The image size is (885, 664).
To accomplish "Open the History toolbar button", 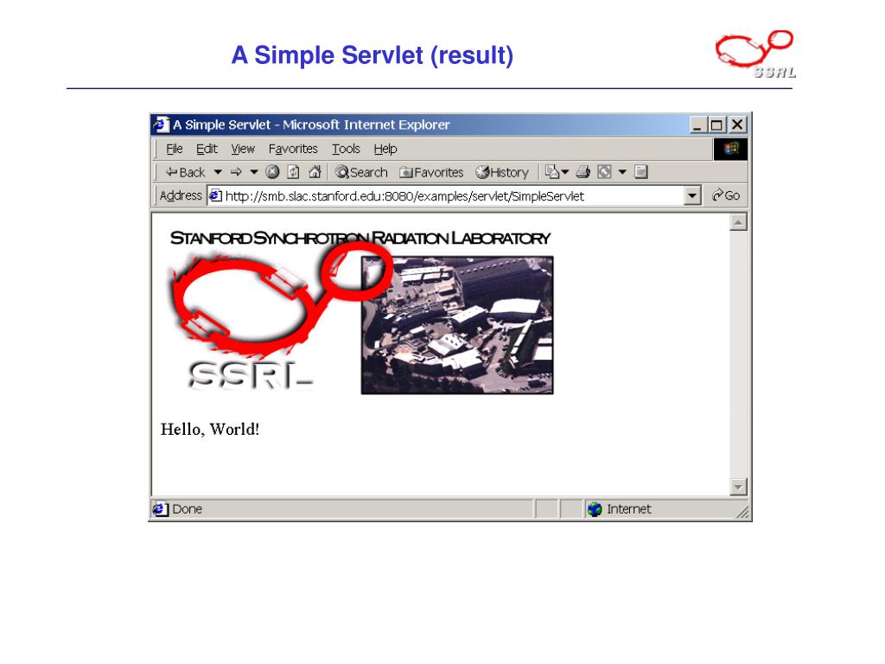I will [x=502, y=172].
